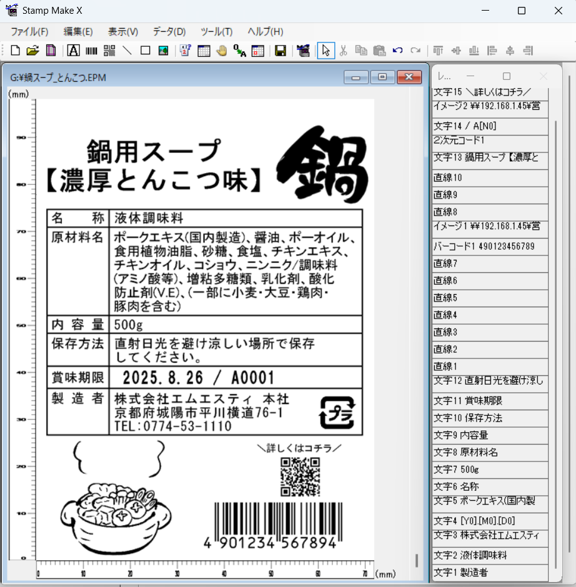Select layer 直線5
This screenshot has width=576, height=587.
point(490,298)
